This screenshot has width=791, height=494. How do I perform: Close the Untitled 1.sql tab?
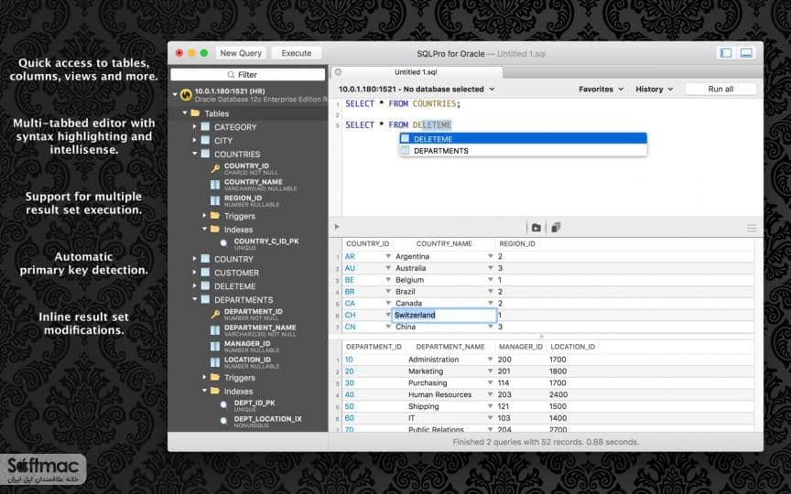tap(338, 72)
